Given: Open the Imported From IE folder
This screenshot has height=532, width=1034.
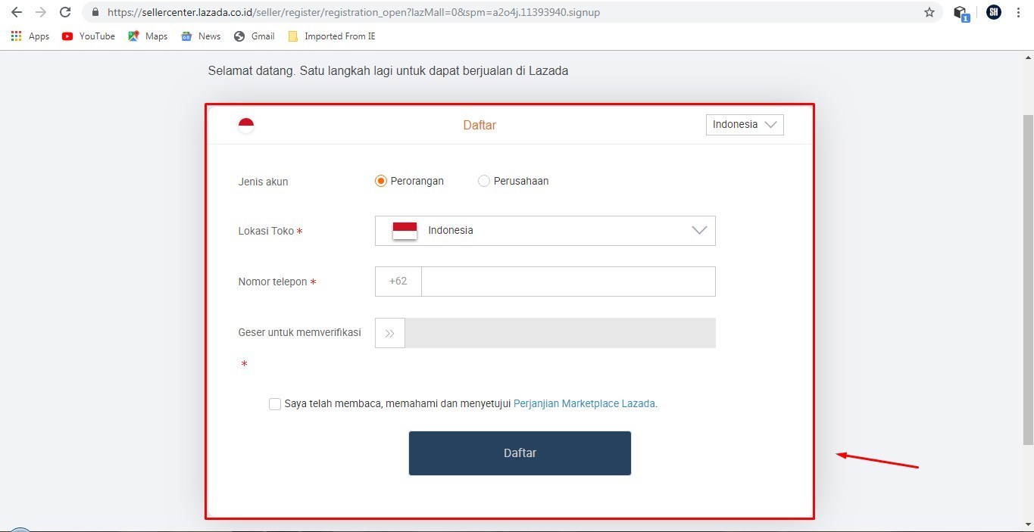Looking at the screenshot, I should click(x=332, y=36).
